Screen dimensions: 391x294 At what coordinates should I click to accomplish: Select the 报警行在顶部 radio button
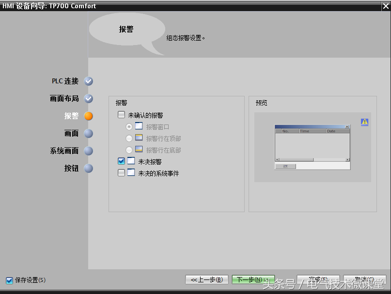click(129, 138)
